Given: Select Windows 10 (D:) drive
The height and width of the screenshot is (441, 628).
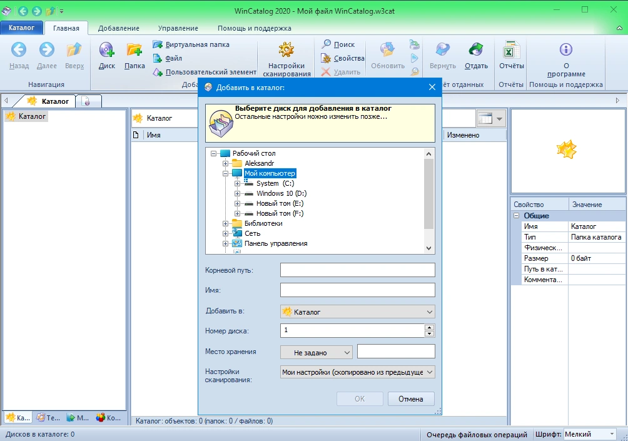Looking at the screenshot, I should pos(281,193).
